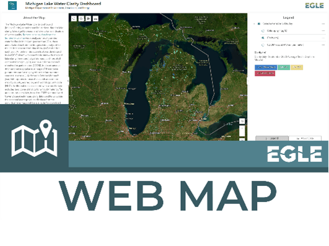329x246 pixels.
Task: Switch to the About Data tab
Action: (x=305, y=138)
